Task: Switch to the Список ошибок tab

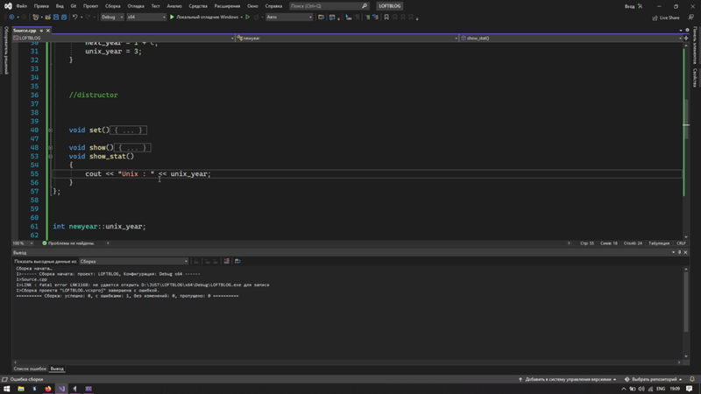Action: pyautogui.click(x=29, y=369)
